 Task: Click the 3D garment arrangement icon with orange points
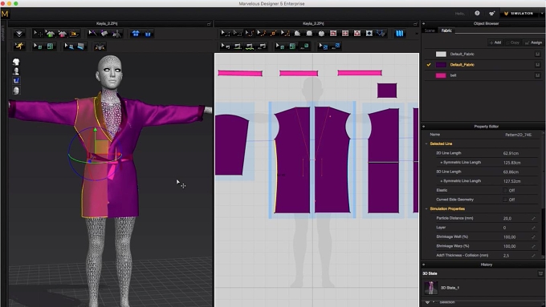100,46
